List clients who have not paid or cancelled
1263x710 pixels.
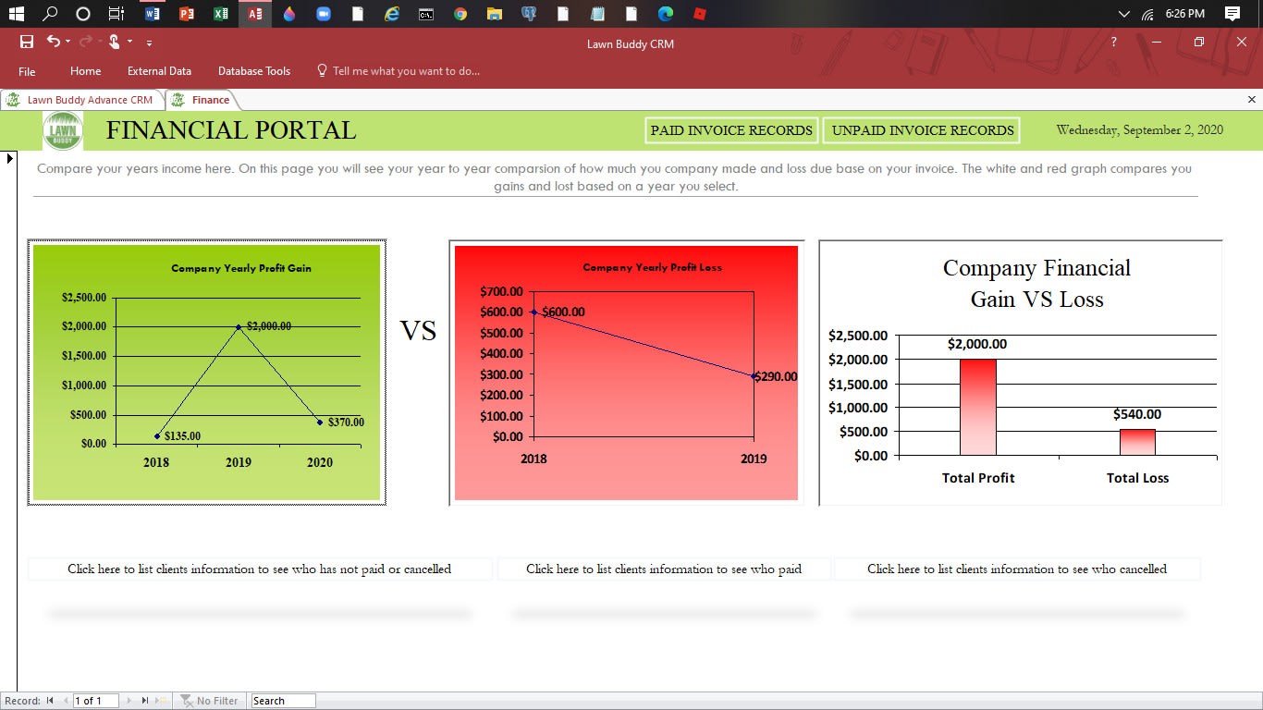pos(260,569)
